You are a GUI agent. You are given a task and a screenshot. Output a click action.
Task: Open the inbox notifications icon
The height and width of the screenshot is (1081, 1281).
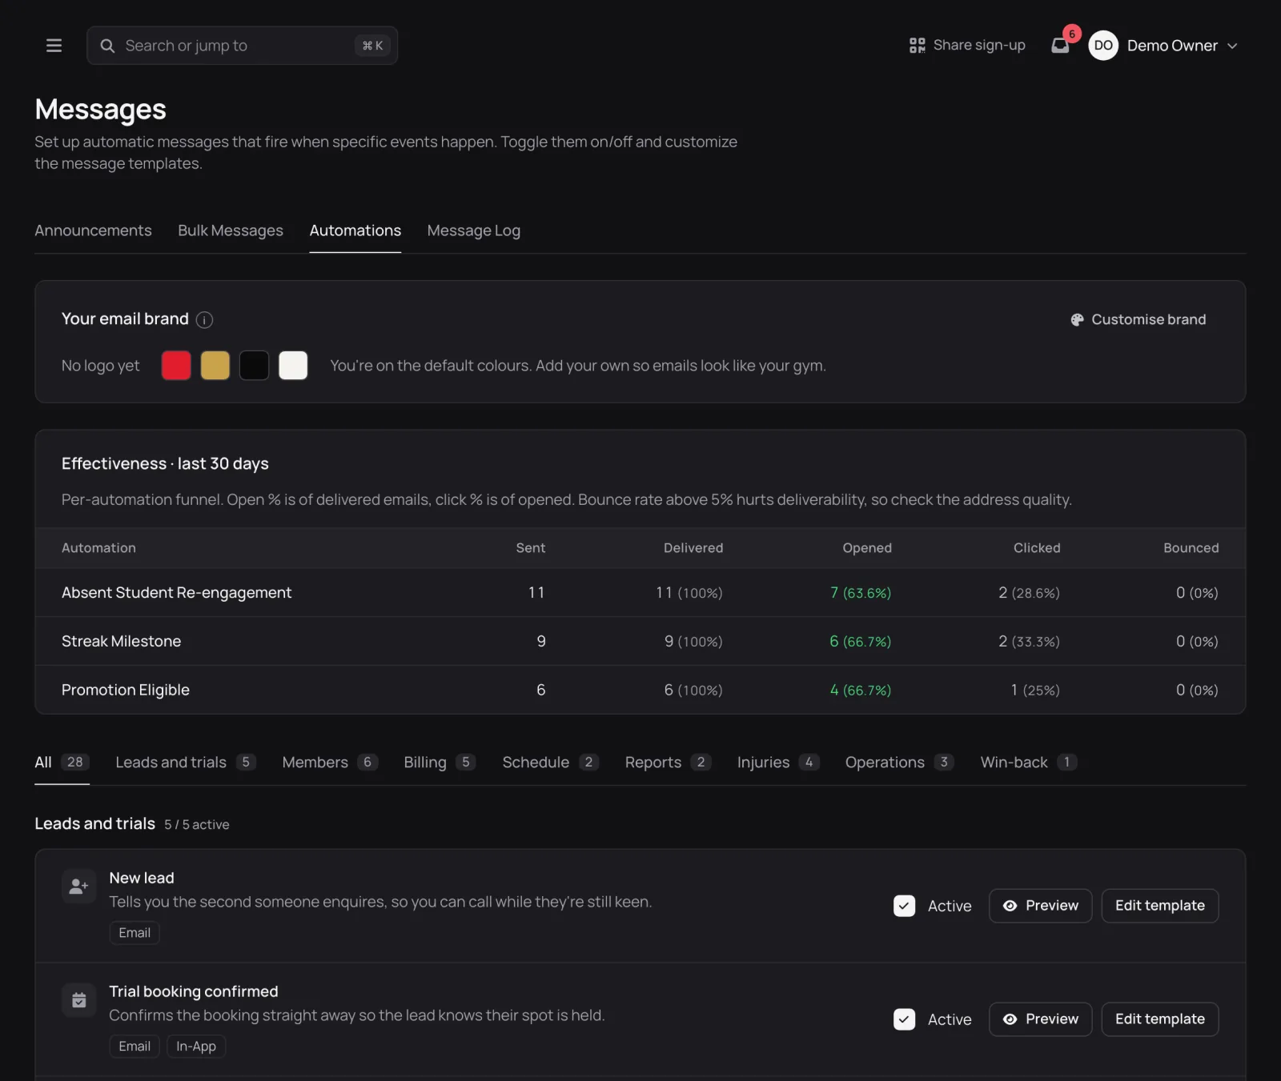coord(1059,46)
